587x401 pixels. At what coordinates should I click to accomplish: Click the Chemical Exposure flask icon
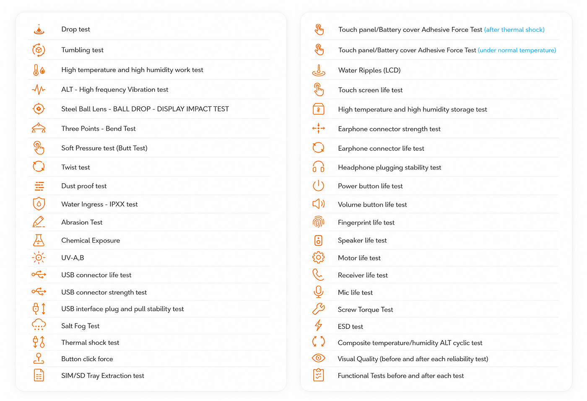[x=39, y=240]
